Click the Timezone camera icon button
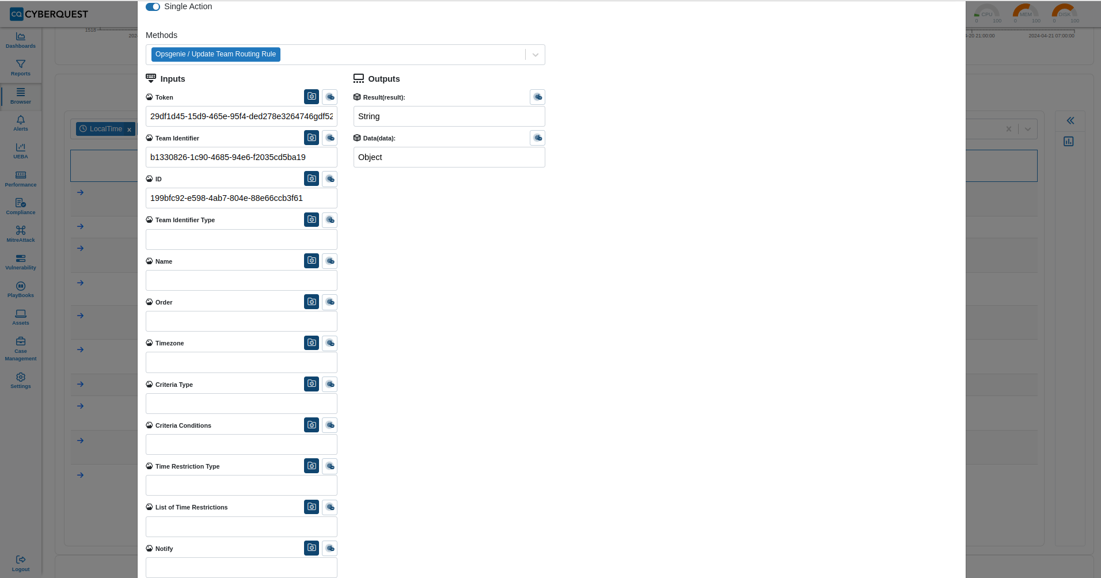The height and width of the screenshot is (578, 1101). click(312, 343)
